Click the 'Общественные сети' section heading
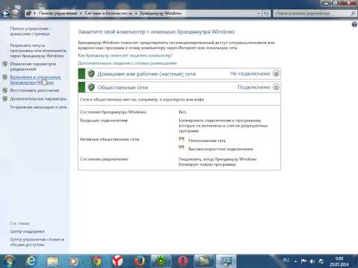This screenshot has width=358, height=268. point(122,87)
